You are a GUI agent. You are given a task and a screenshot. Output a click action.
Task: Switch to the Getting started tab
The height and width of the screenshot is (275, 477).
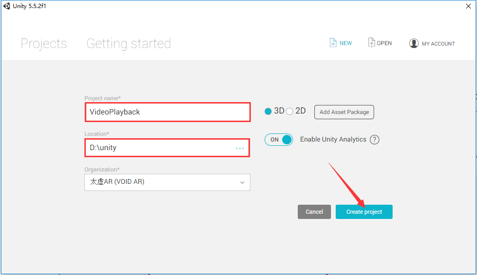click(x=128, y=44)
